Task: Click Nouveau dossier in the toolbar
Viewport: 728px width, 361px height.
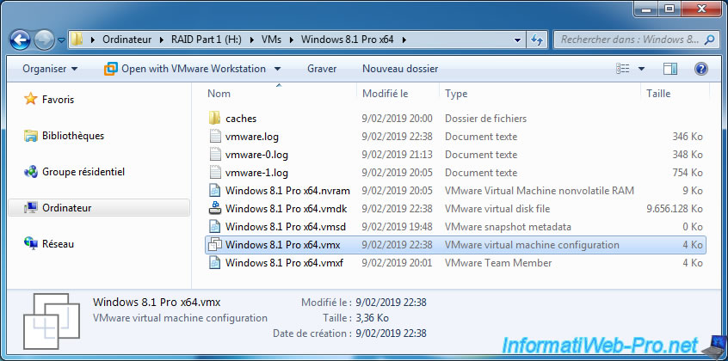Action: tap(400, 69)
